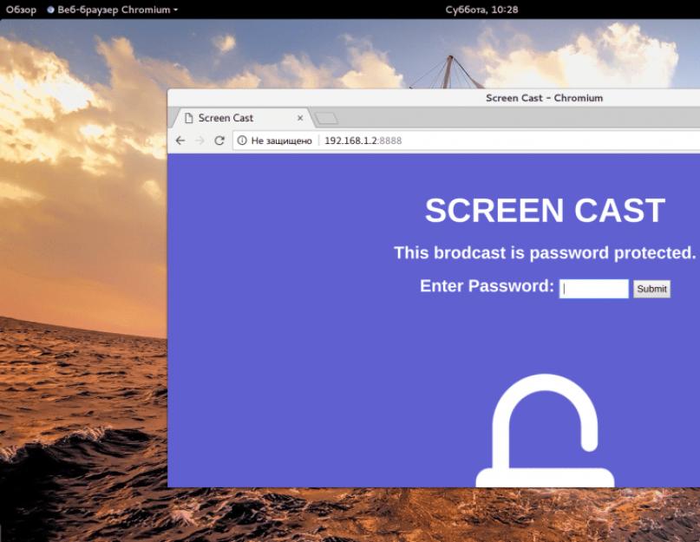Click the 'Enter Password:' label

click(x=487, y=285)
